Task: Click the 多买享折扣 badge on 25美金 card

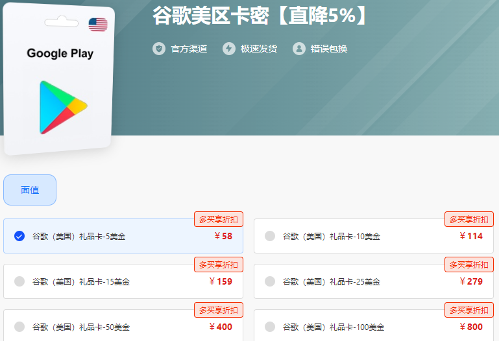Action: [469, 265]
